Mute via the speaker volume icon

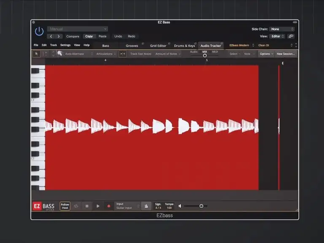(180, 206)
